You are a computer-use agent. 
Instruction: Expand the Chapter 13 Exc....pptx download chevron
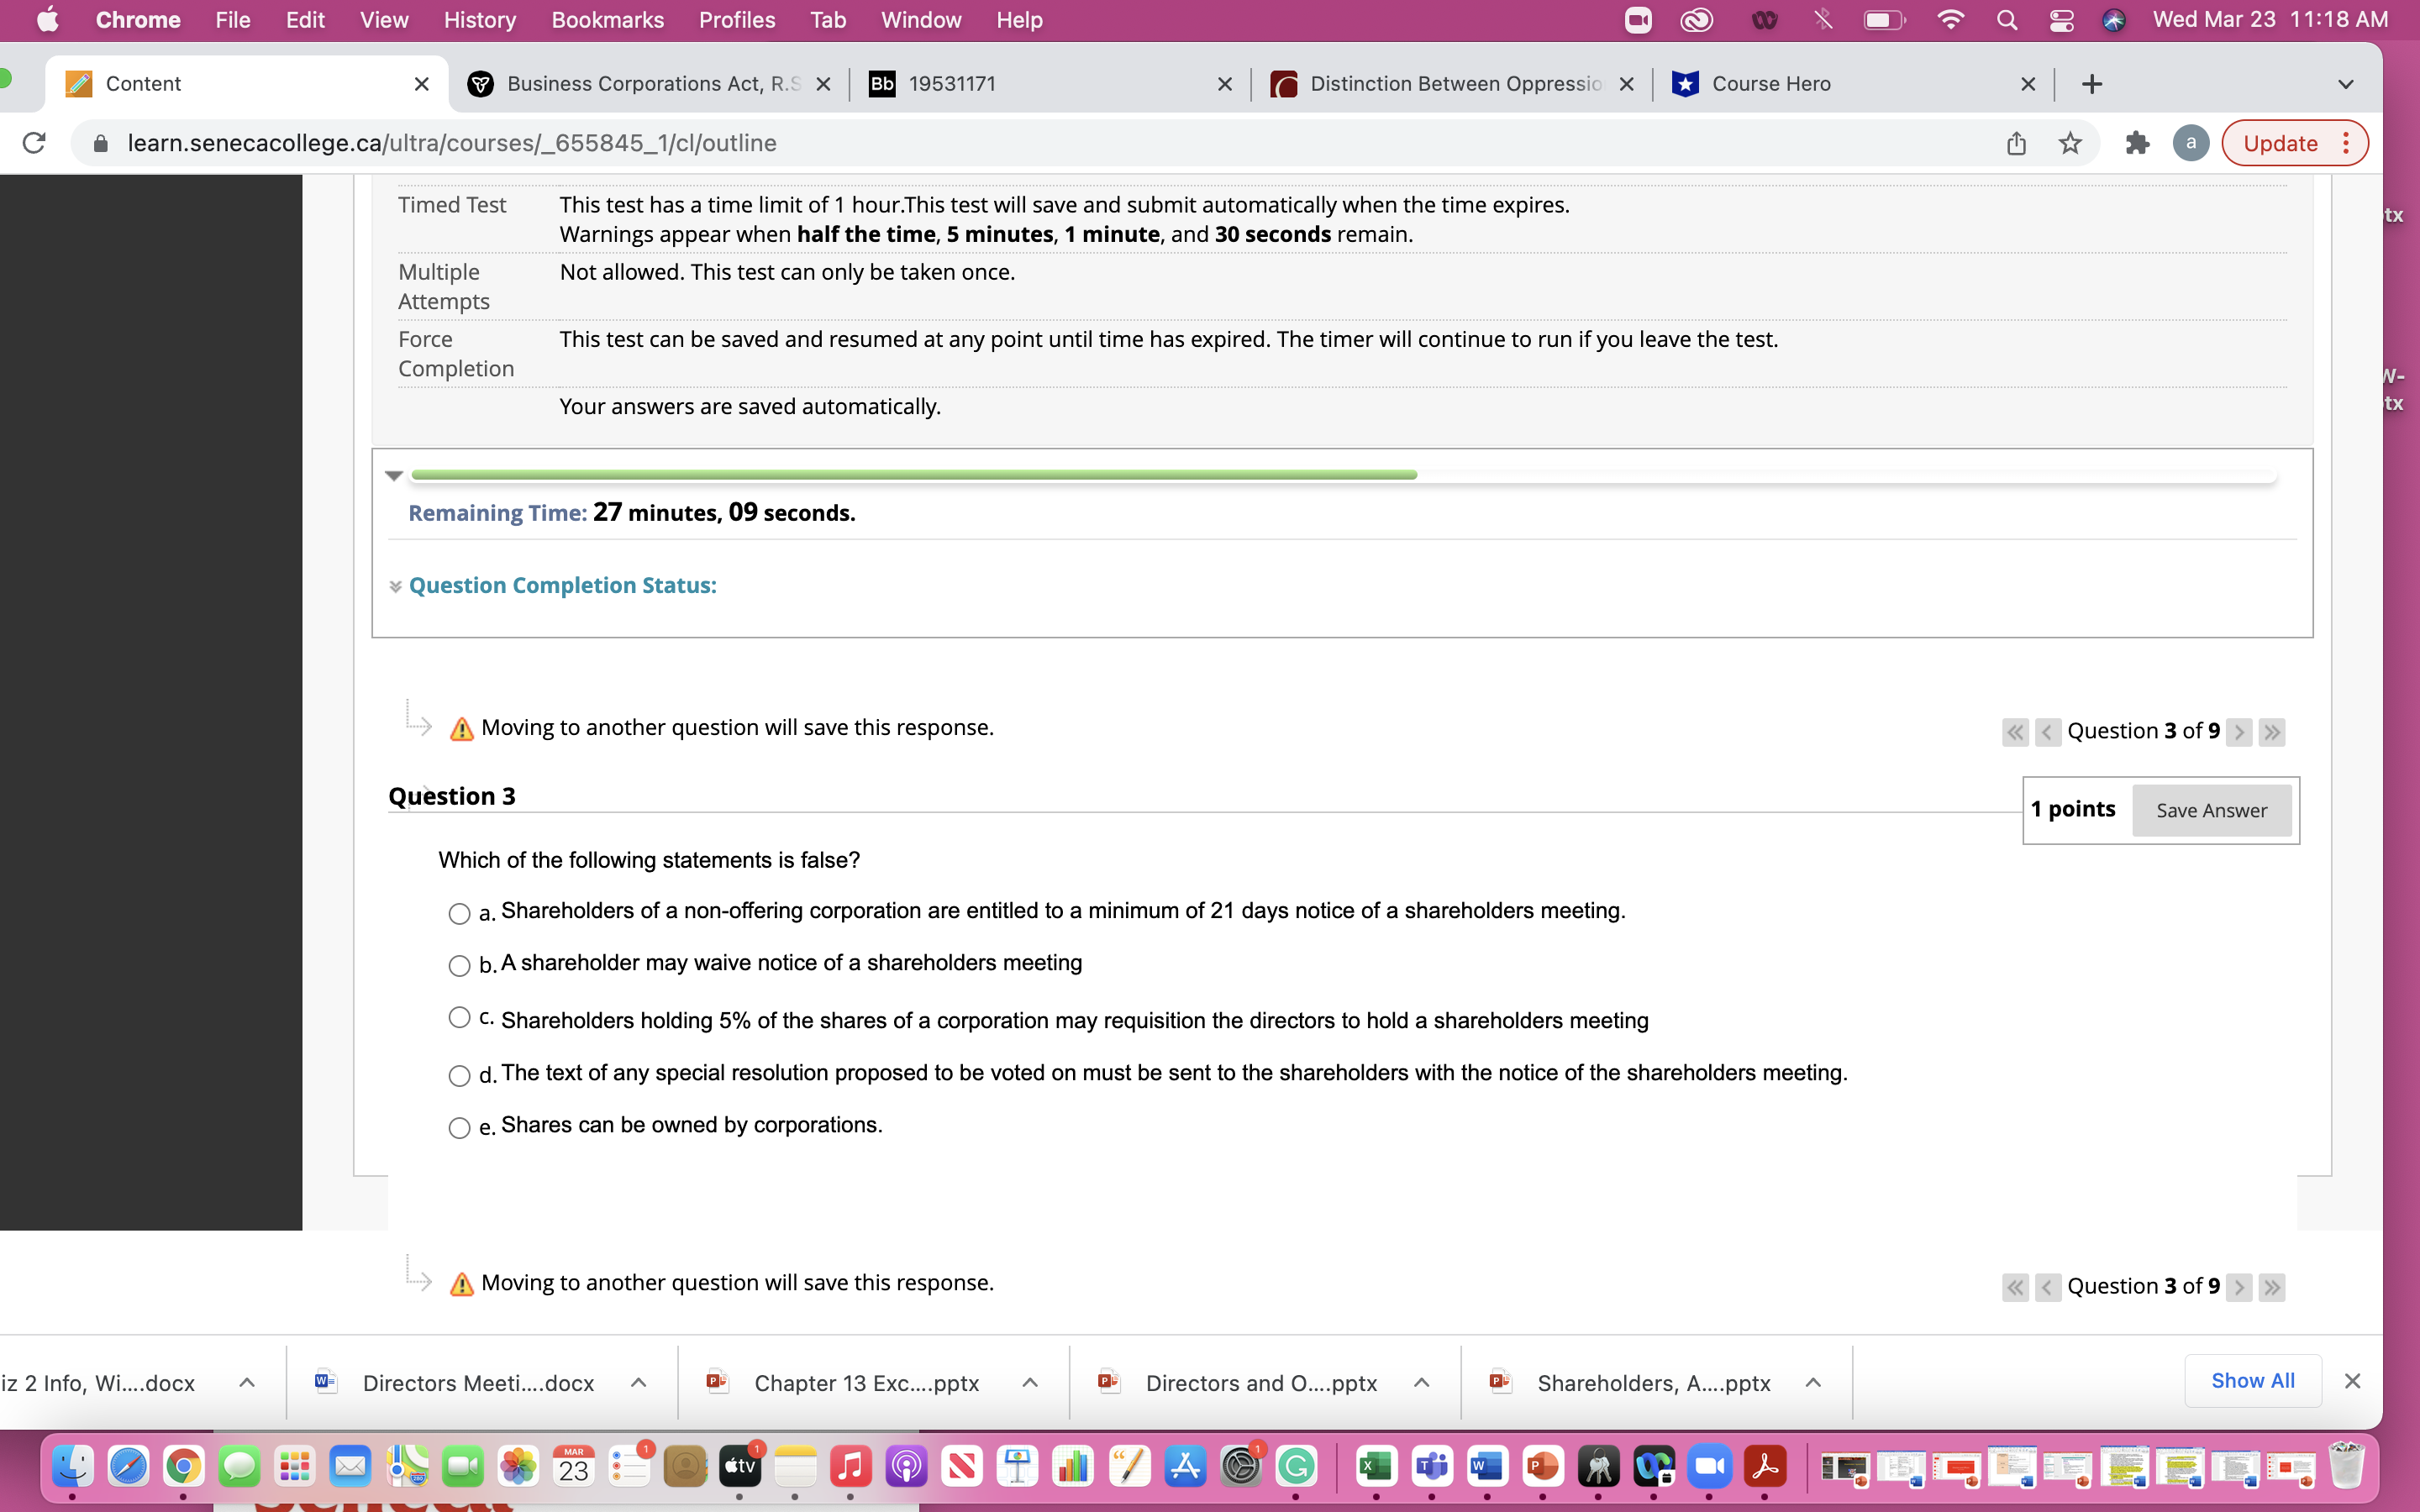pyautogui.click(x=1030, y=1383)
